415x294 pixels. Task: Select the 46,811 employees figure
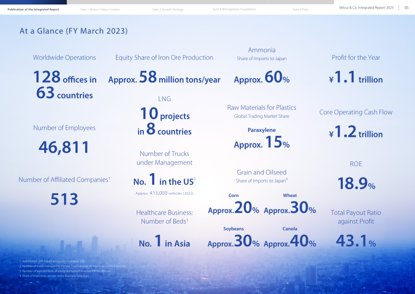pyautogui.click(x=64, y=147)
